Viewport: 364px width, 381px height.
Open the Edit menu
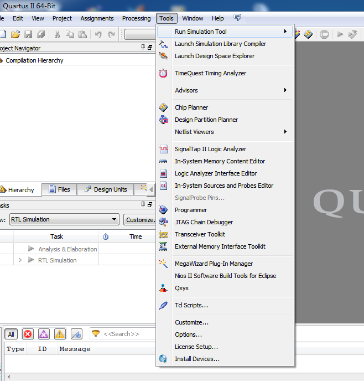(x=18, y=18)
